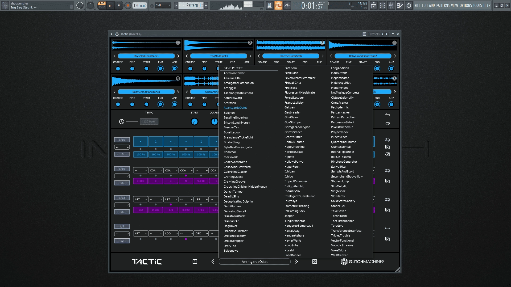The image size is (511, 287).
Task: Choose the AvantgardeOctet preset
Action: [235, 108]
